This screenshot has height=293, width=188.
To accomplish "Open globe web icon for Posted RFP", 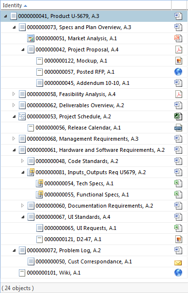I will click(x=178, y=72).
